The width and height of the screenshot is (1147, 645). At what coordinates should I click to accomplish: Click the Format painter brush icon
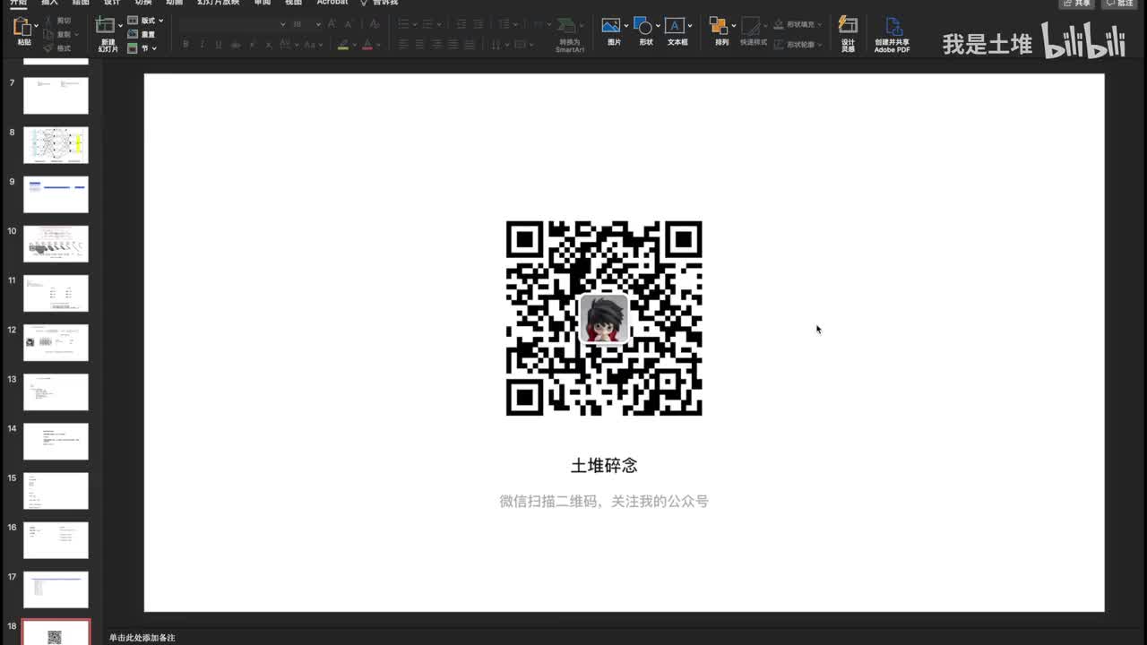[x=48, y=47]
